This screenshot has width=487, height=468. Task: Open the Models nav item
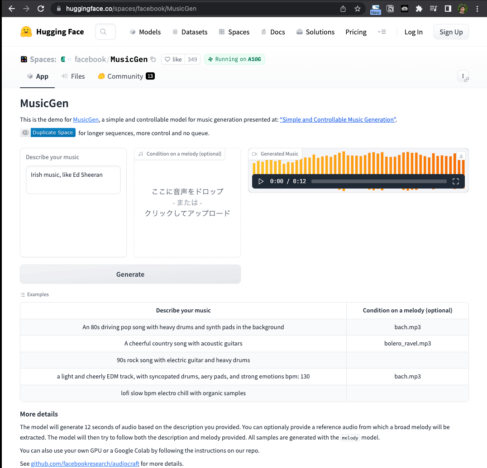tap(145, 32)
